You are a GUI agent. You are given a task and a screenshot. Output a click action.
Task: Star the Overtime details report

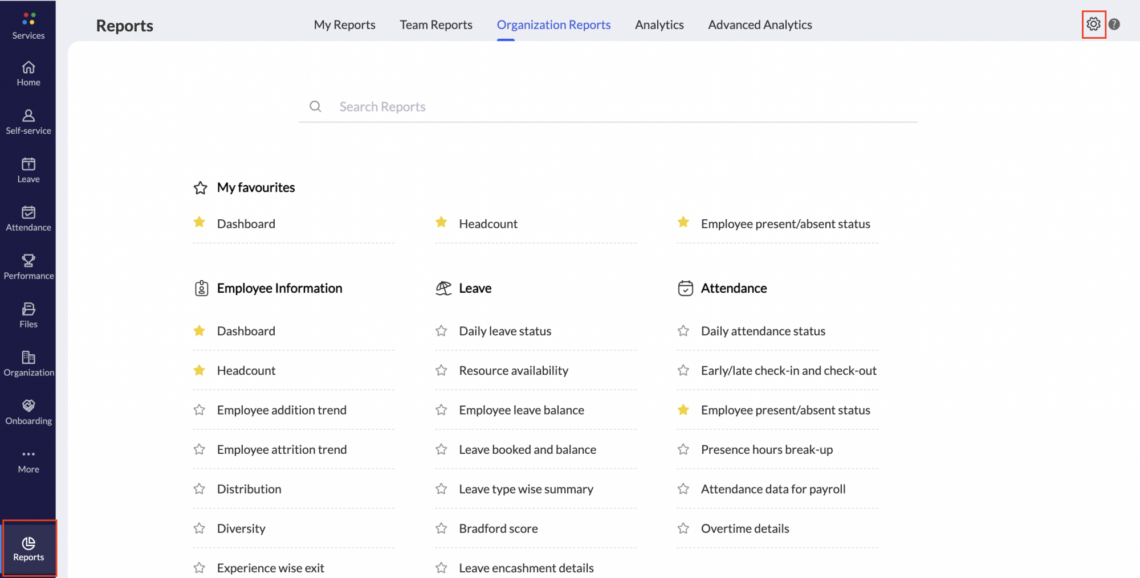point(683,528)
